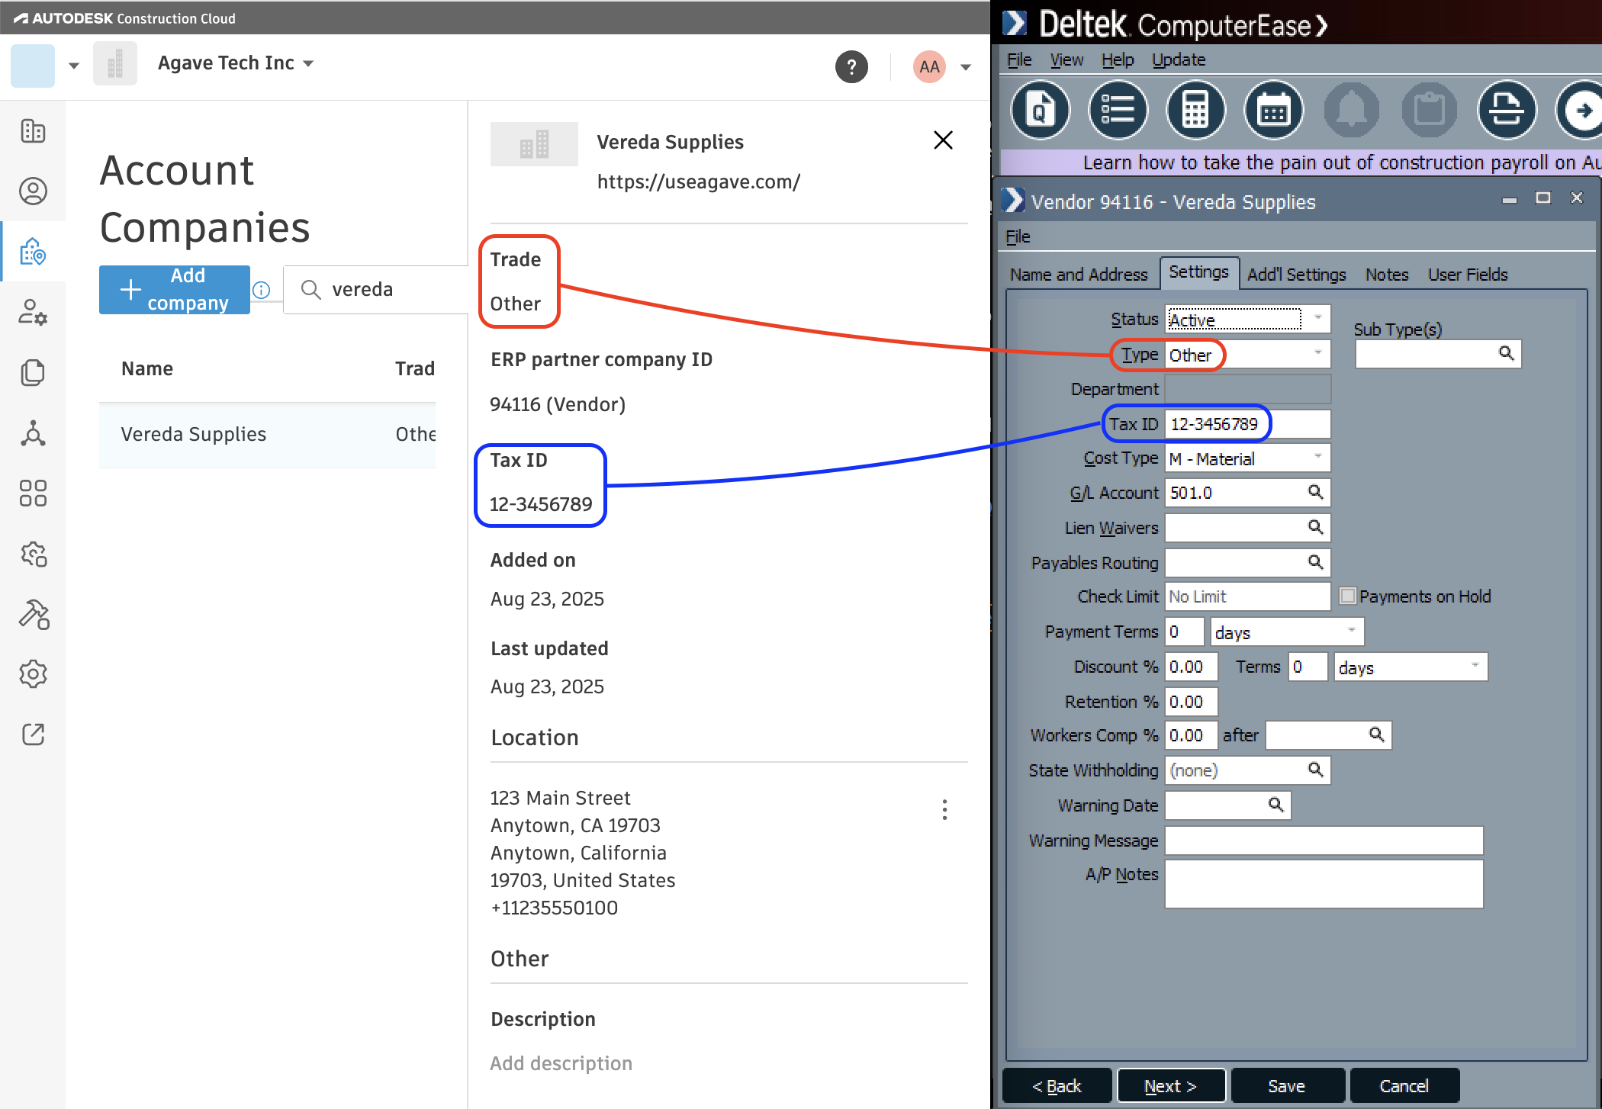1602x1109 pixels.
Task: Click the document query toolbar icon in ComputerEase
Action: [1041, 111]
